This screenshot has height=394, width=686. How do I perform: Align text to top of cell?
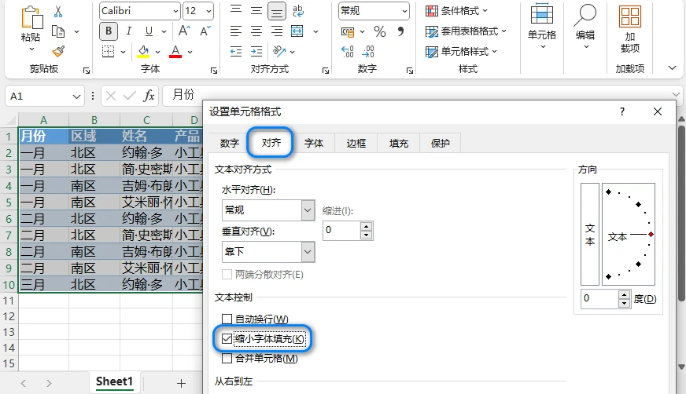(236, 9)
